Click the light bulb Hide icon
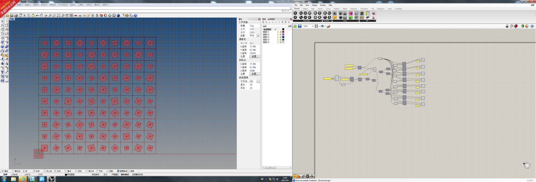 (93, 16)
